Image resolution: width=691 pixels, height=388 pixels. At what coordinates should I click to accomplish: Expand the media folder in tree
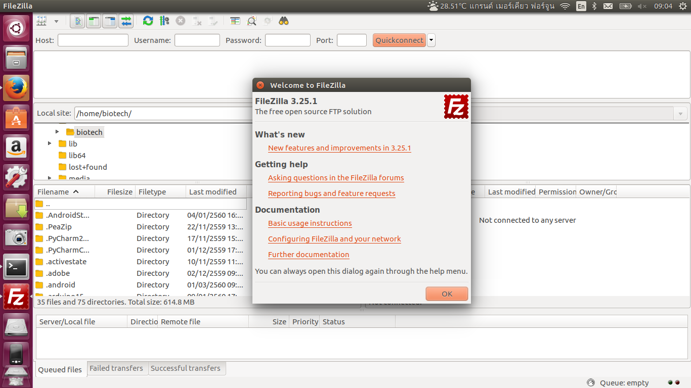click(x=50, y=178)
